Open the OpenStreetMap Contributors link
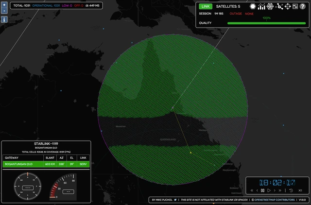Viewport: 311px width, 205px height. coord(275,200)
